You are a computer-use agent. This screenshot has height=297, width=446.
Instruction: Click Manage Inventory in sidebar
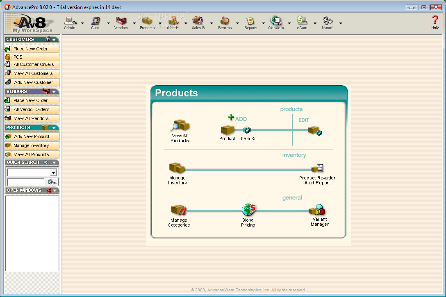click(32, 145)
